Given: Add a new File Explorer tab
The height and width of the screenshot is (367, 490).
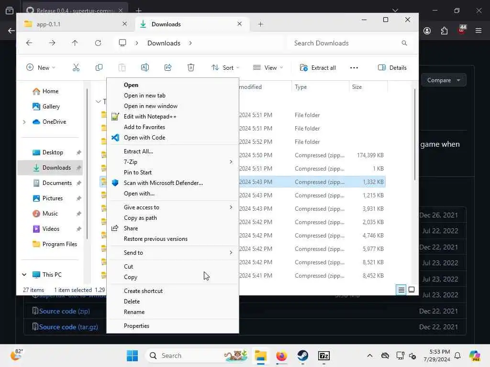Looking at the screenshot, I should coord(261,24).
